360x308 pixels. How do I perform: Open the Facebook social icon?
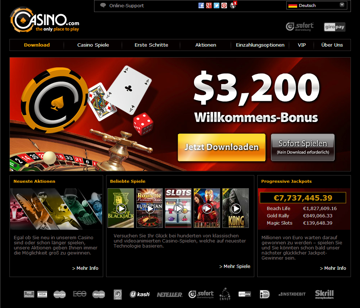(x=201, y=5)
